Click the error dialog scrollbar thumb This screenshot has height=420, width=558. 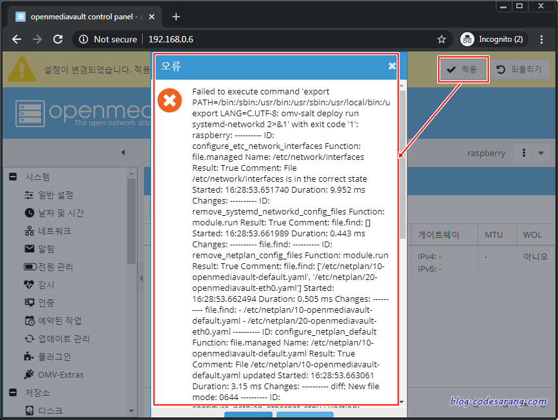coord(402,164)
